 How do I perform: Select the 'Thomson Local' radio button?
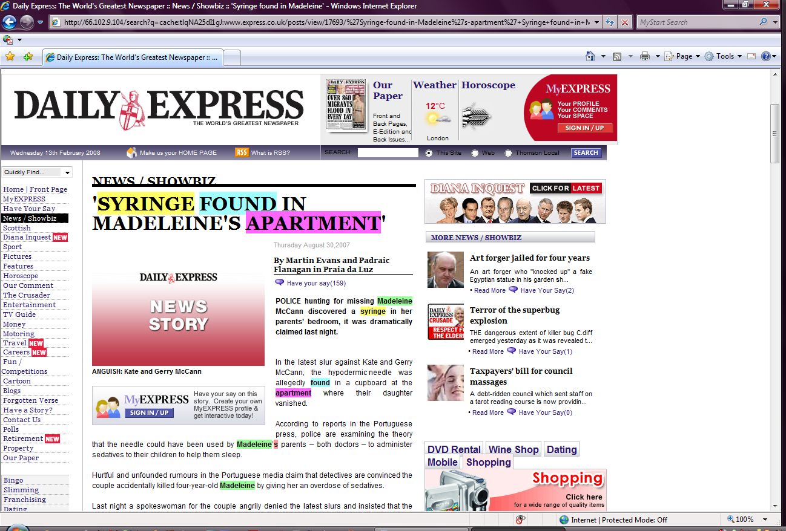pyautogui.click(x=508, y=153)
